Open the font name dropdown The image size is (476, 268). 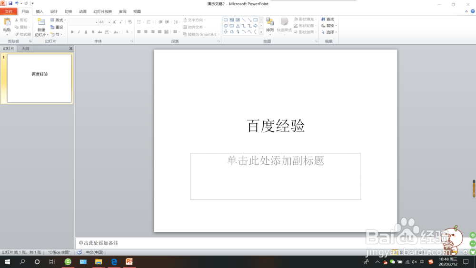pyautogui.click(x=97, y=22)
